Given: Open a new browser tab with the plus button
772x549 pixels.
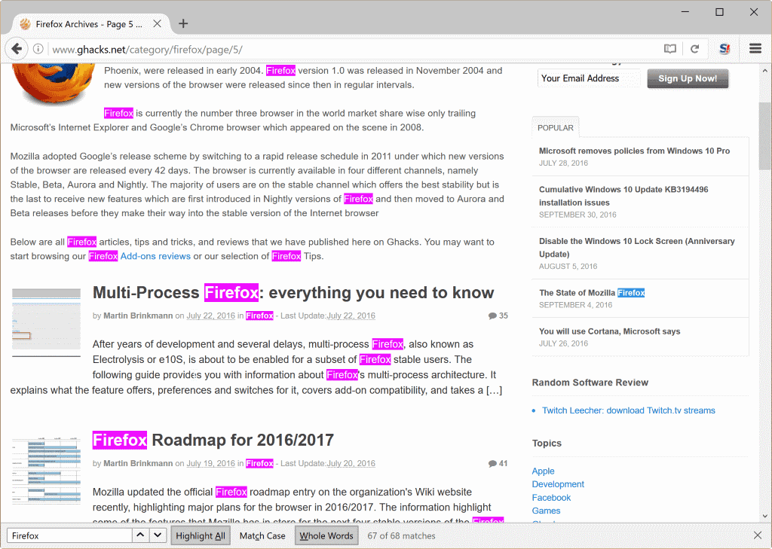Looking at the screenshot, I should [183, 23].
